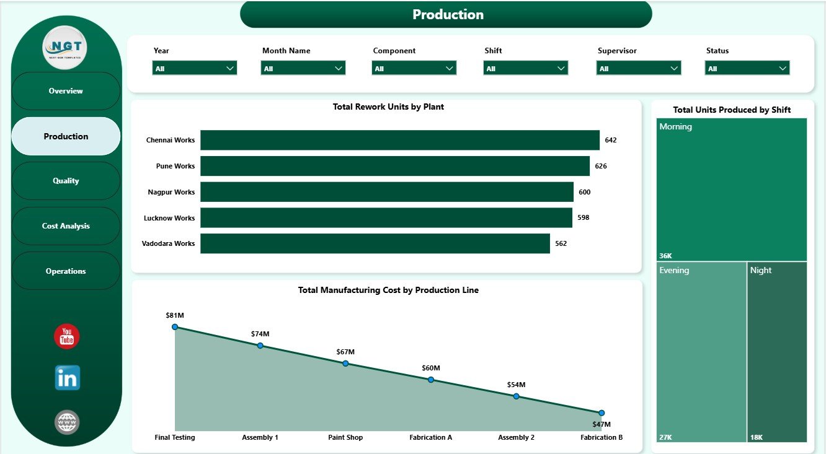This screenshot has height=454, width=826.
Task: Click Total Manufacturing Cost by Production Line title
Action: 388,290
